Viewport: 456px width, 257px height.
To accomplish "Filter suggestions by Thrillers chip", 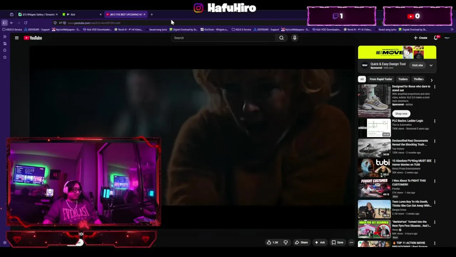I will pos(419,79).
